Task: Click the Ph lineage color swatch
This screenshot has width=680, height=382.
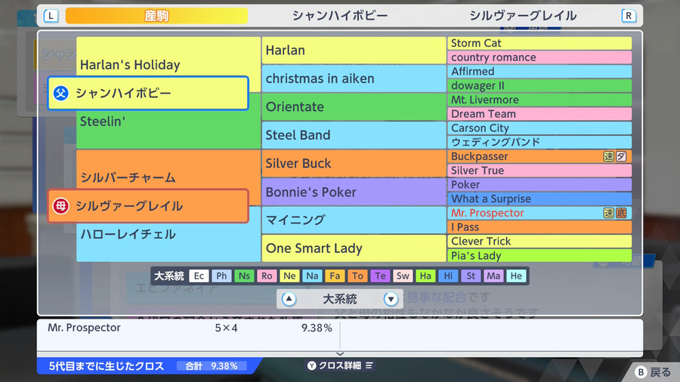Action: click(x=221, y=276)
